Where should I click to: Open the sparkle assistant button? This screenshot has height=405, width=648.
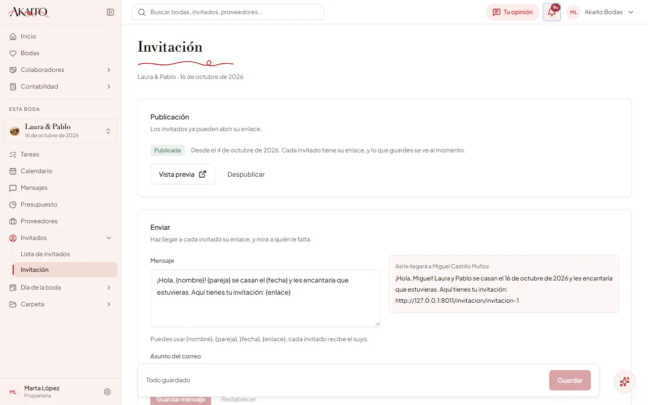pyautogui.click(x=625, y=382)
